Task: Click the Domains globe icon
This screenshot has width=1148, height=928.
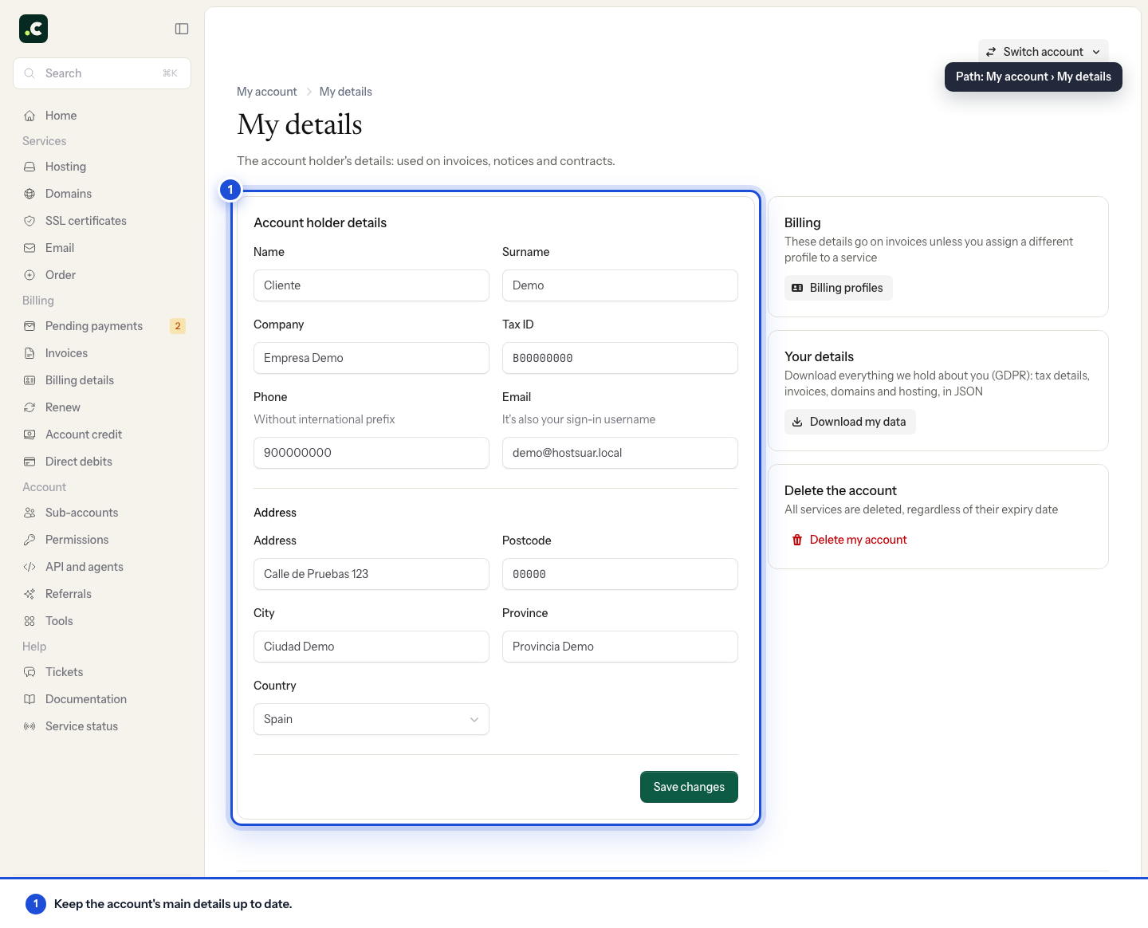Action: (x=29, y=194)
